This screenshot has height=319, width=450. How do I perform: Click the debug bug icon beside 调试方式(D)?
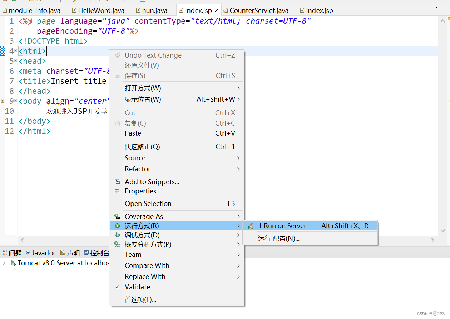pyautogui.click(x=117, y=235)
